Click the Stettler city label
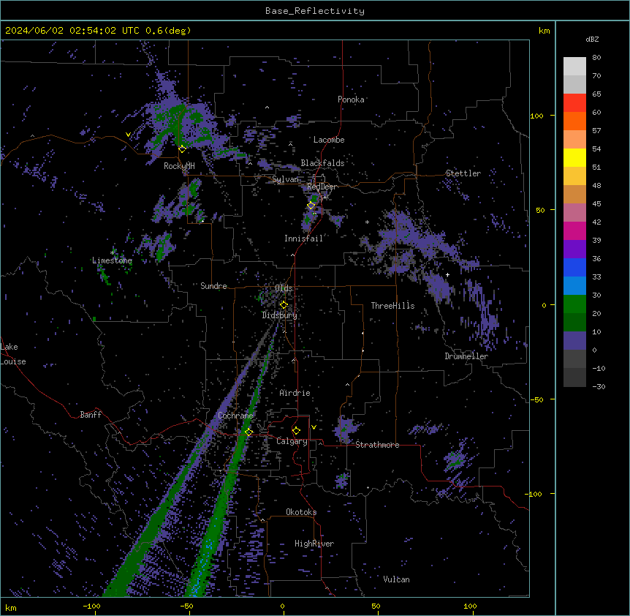 coord(463,173)
